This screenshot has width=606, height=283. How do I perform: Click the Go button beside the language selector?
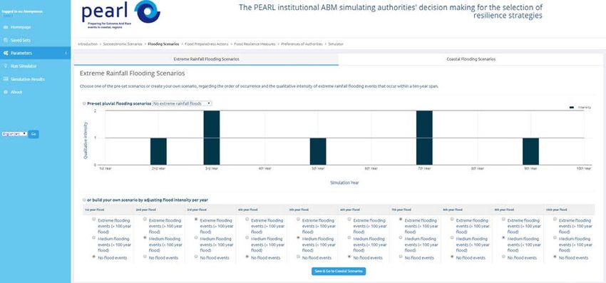coord(34,134)
